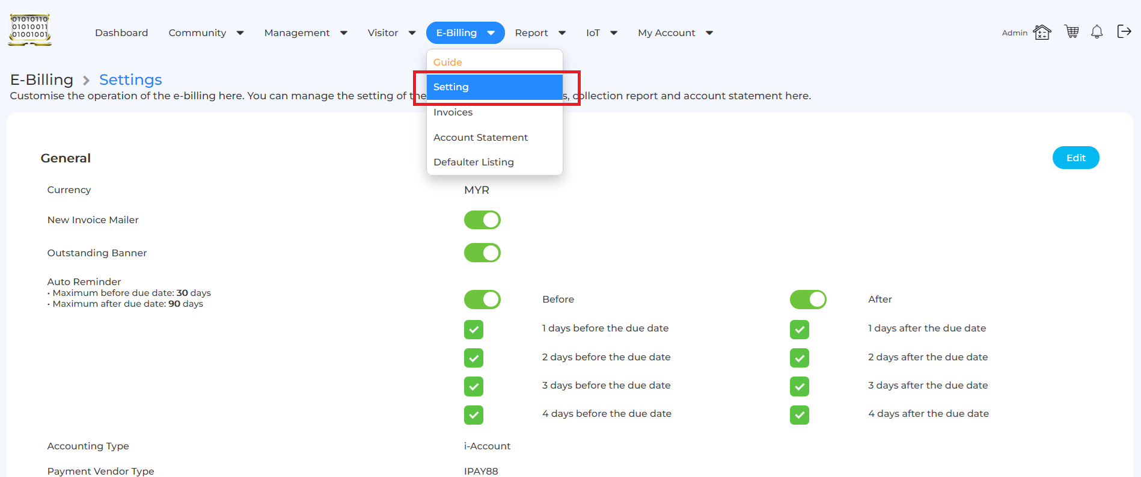Expand the Management dropdown menu

coord(305,33)
